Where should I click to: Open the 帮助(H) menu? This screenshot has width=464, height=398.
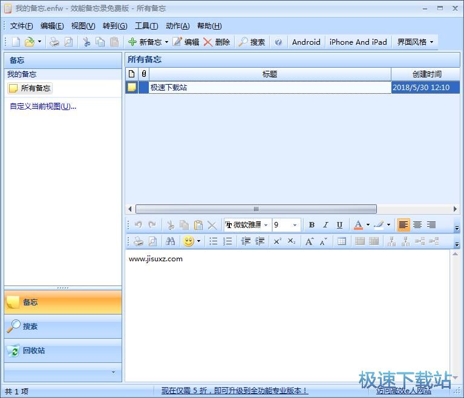(x=209, y=26)
